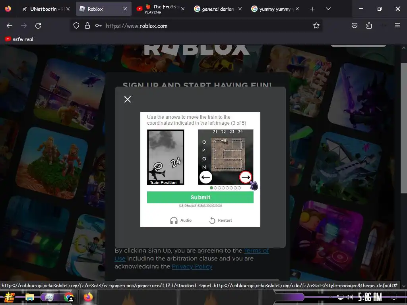Viewport: 407px width, 305px height.
Task: Open the saved password key icon
Action: click(99, 26)
